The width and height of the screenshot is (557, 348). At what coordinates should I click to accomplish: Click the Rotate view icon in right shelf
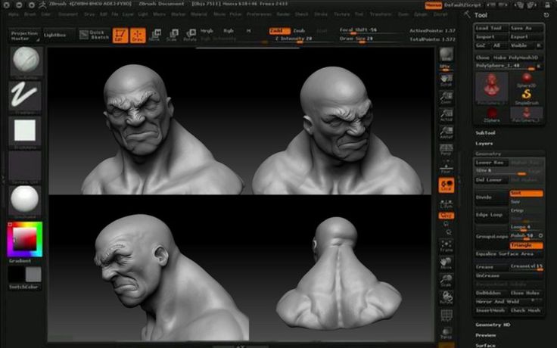[x=447, y=298]
